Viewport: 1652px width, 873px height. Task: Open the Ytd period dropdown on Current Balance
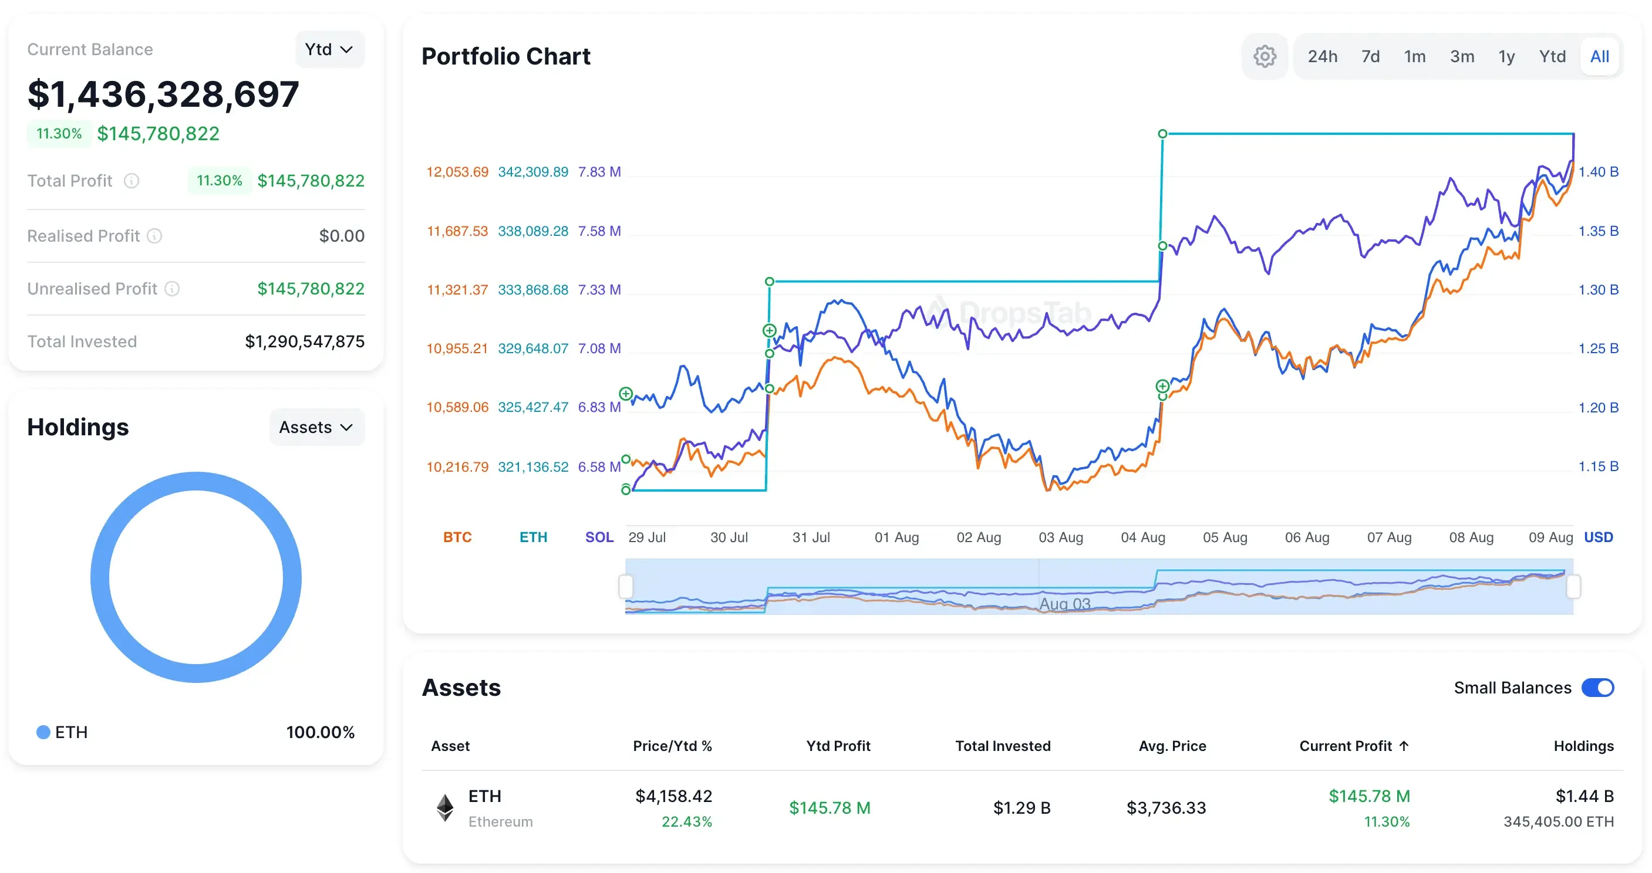tap(329, 48)
